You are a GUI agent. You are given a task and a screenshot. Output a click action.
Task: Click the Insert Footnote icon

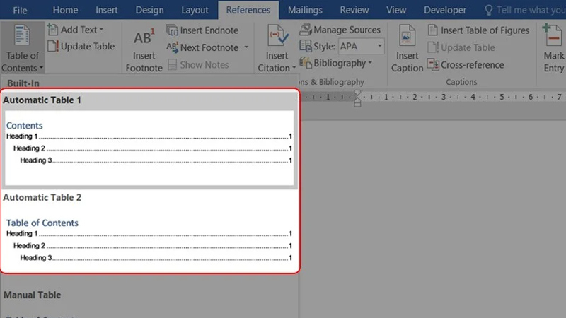(x=144, y=38)
